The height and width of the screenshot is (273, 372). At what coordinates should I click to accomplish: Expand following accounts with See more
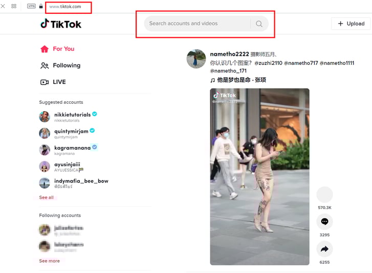point(49,261)
